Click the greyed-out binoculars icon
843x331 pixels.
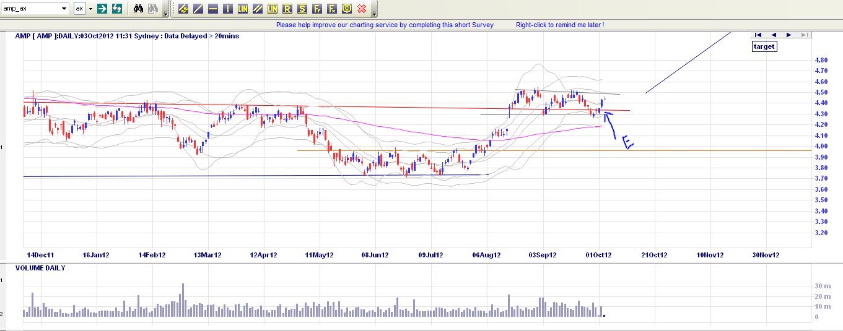153,9
